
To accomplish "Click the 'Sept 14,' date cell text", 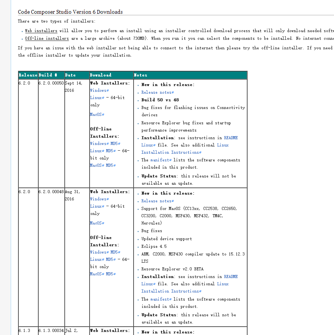I will pyautogui.click(x=73, y=83).
